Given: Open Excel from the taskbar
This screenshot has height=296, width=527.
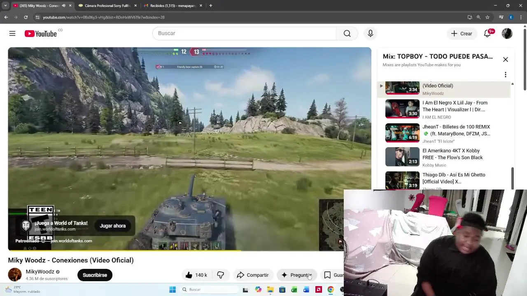Looking at the screenshot, I should 294,289.
